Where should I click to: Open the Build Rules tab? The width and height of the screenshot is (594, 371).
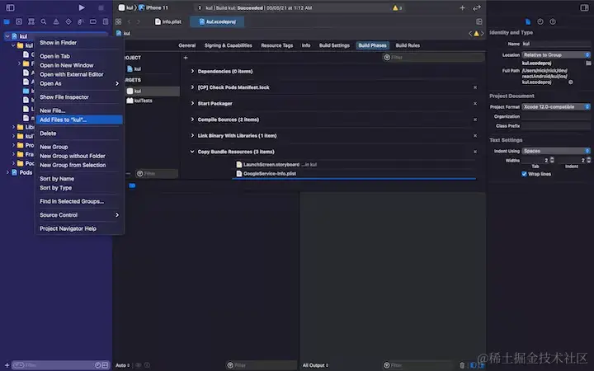[408, 45]
